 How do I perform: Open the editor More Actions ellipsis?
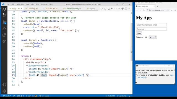point(129,9)
